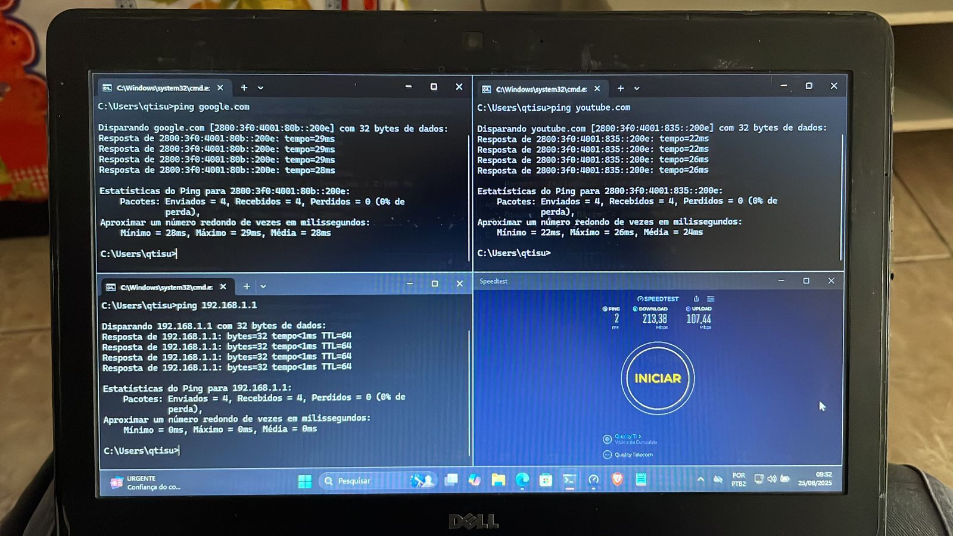Add new tab in google.com ping terminal
Viewport: 953px width, 536px height.
[x=244, y=88]
